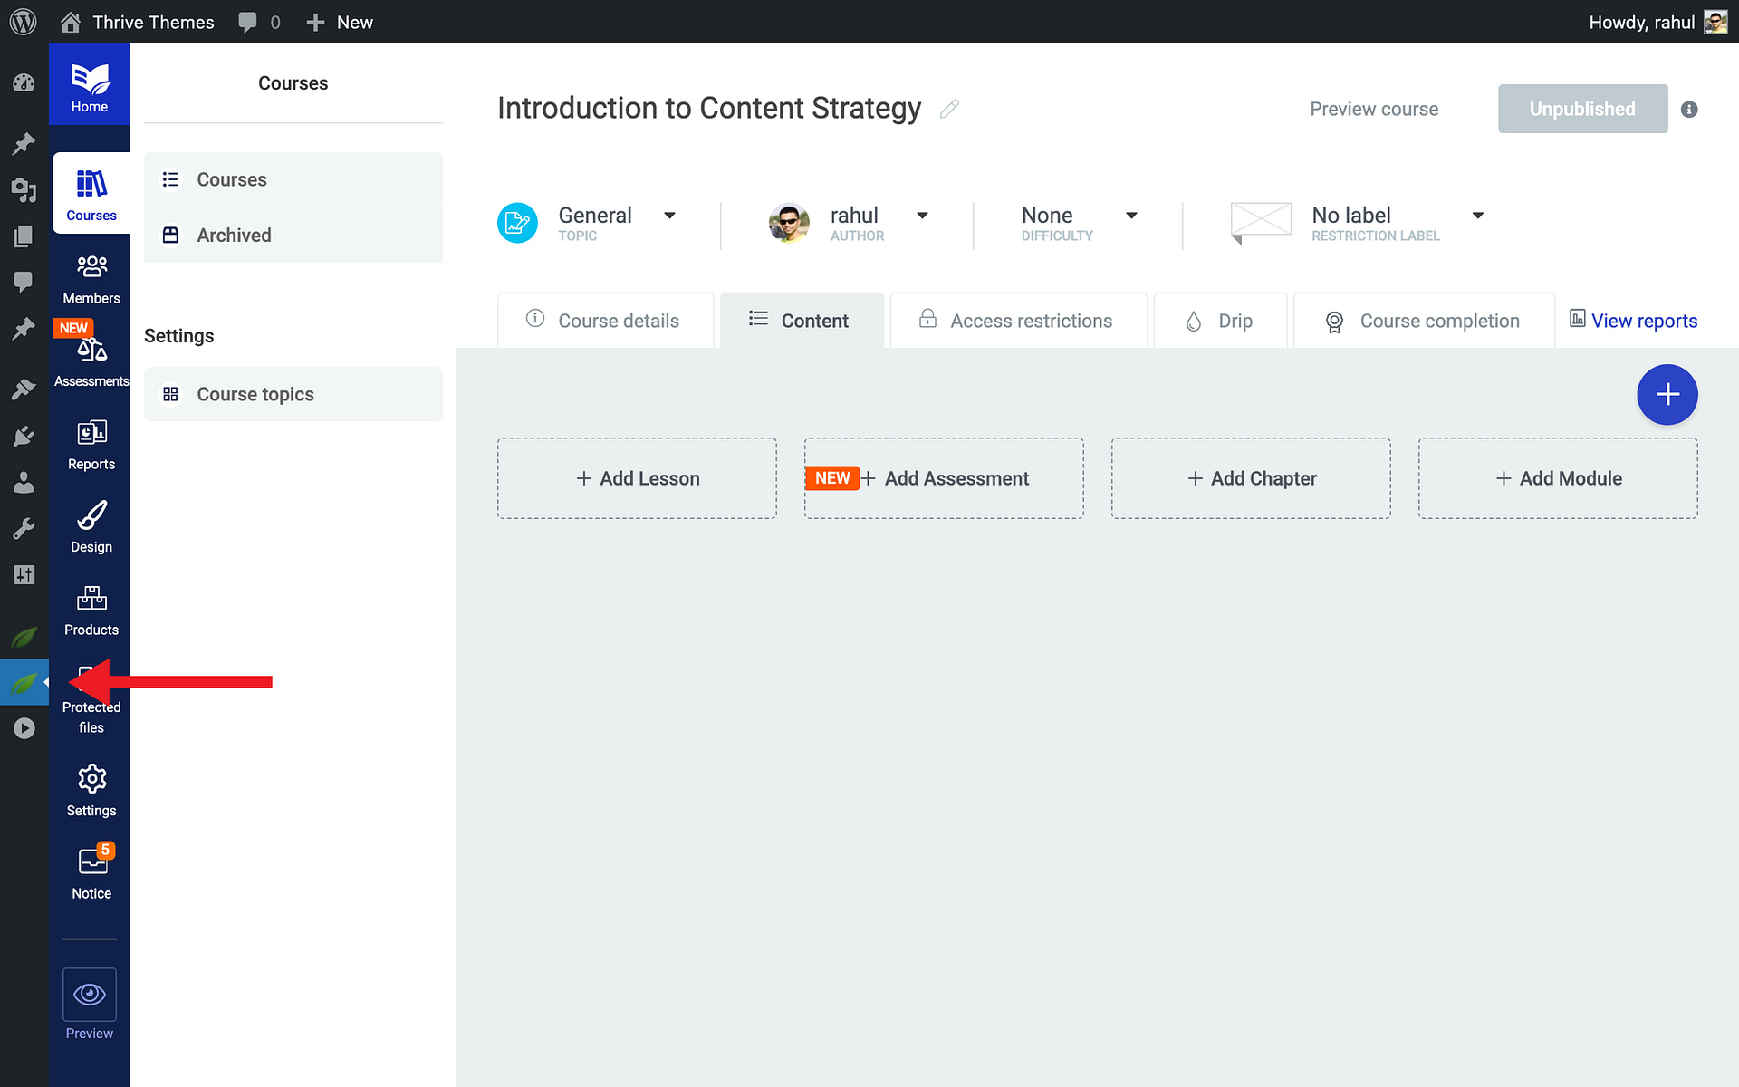Click the blue plus floating action button

point(1667,395)
